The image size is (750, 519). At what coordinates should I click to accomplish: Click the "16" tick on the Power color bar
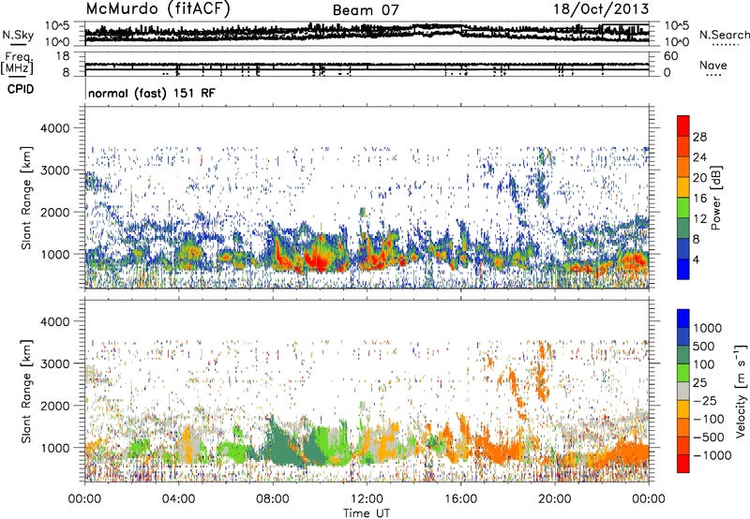pyautogui.click(x=699, y=199)
